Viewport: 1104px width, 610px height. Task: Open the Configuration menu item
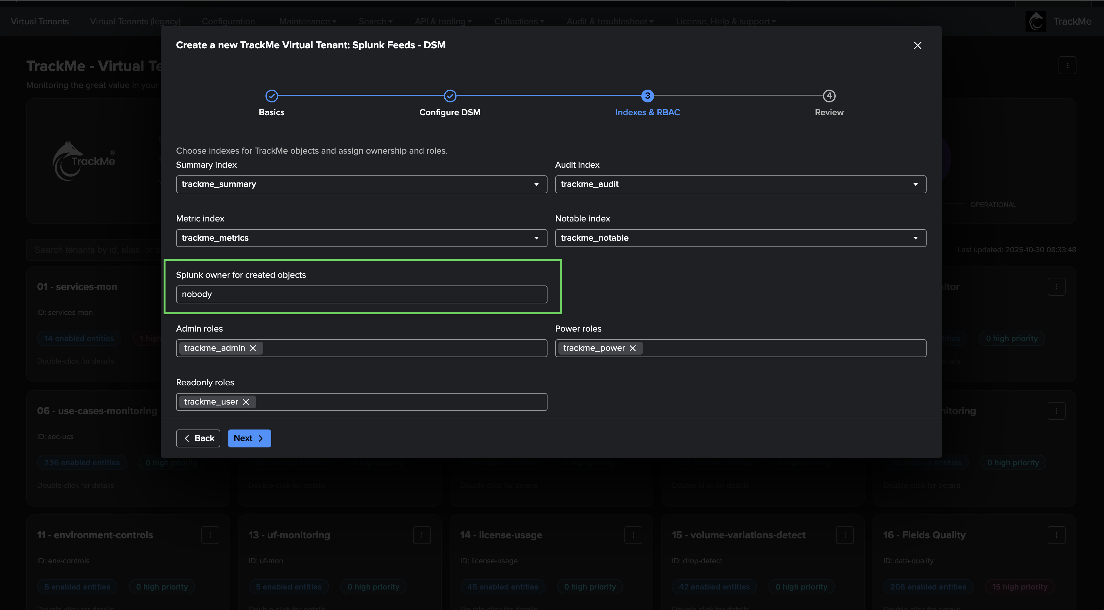click(228, 21)
